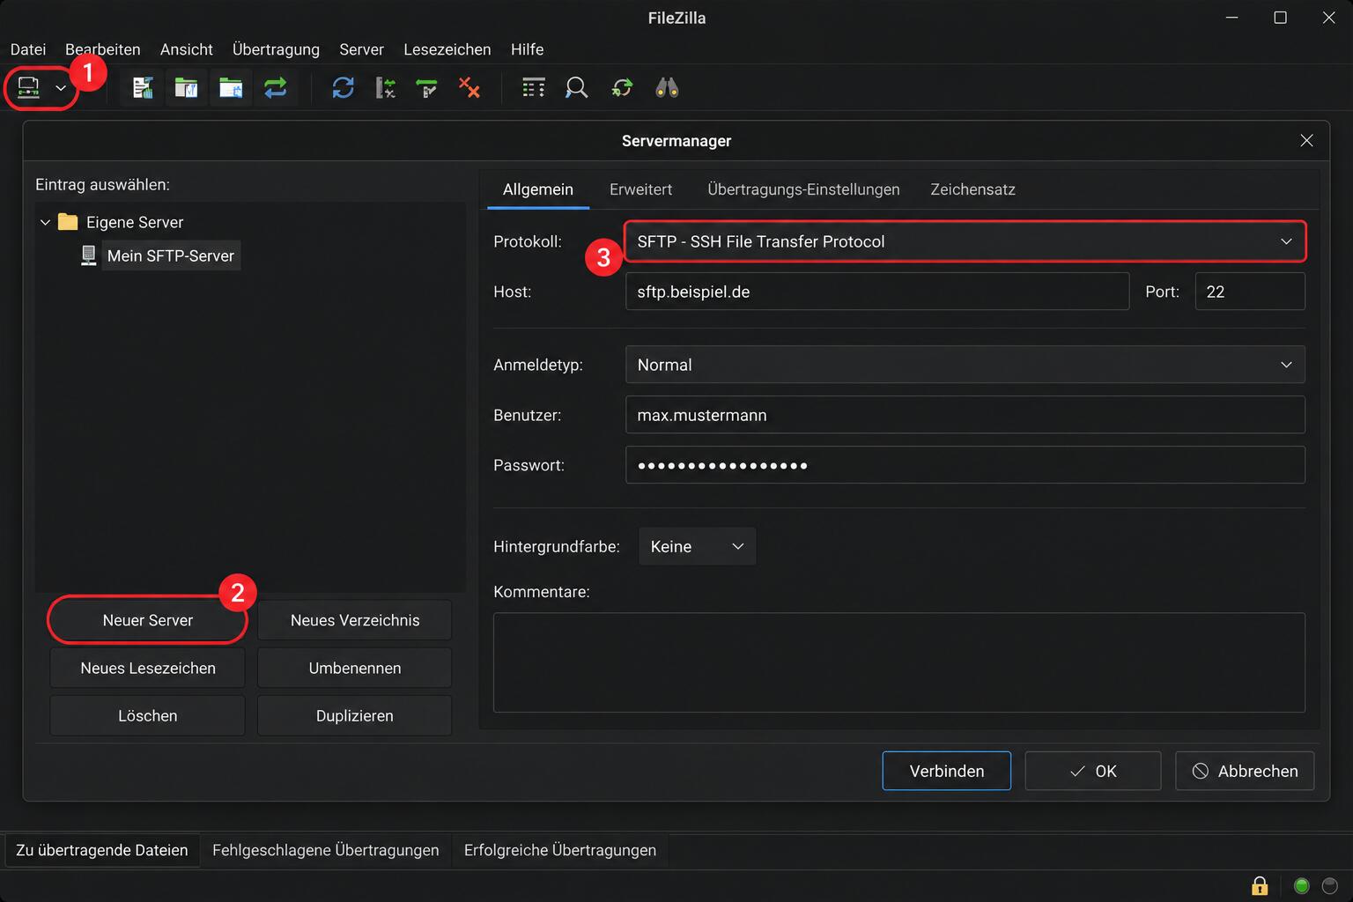Click the cancel current operation icon

coord(427,88)
